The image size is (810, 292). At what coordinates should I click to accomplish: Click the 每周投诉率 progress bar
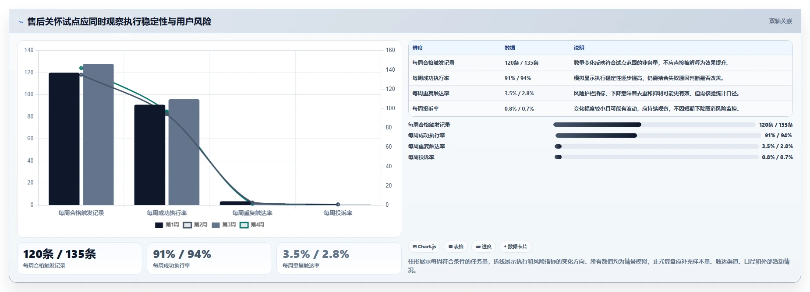[x=657, y=157]
